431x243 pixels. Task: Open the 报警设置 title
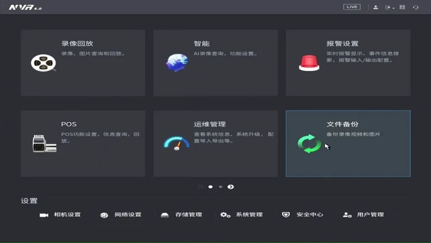tap(343, 44)
